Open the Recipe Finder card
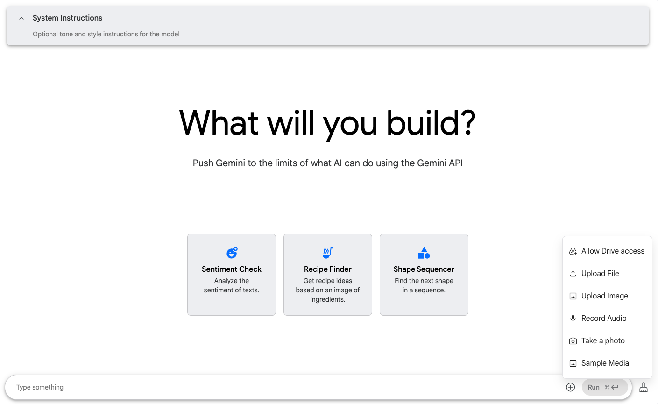Viewport: 658px width, 404px height. pyautogui.click(x=328, y=275)
